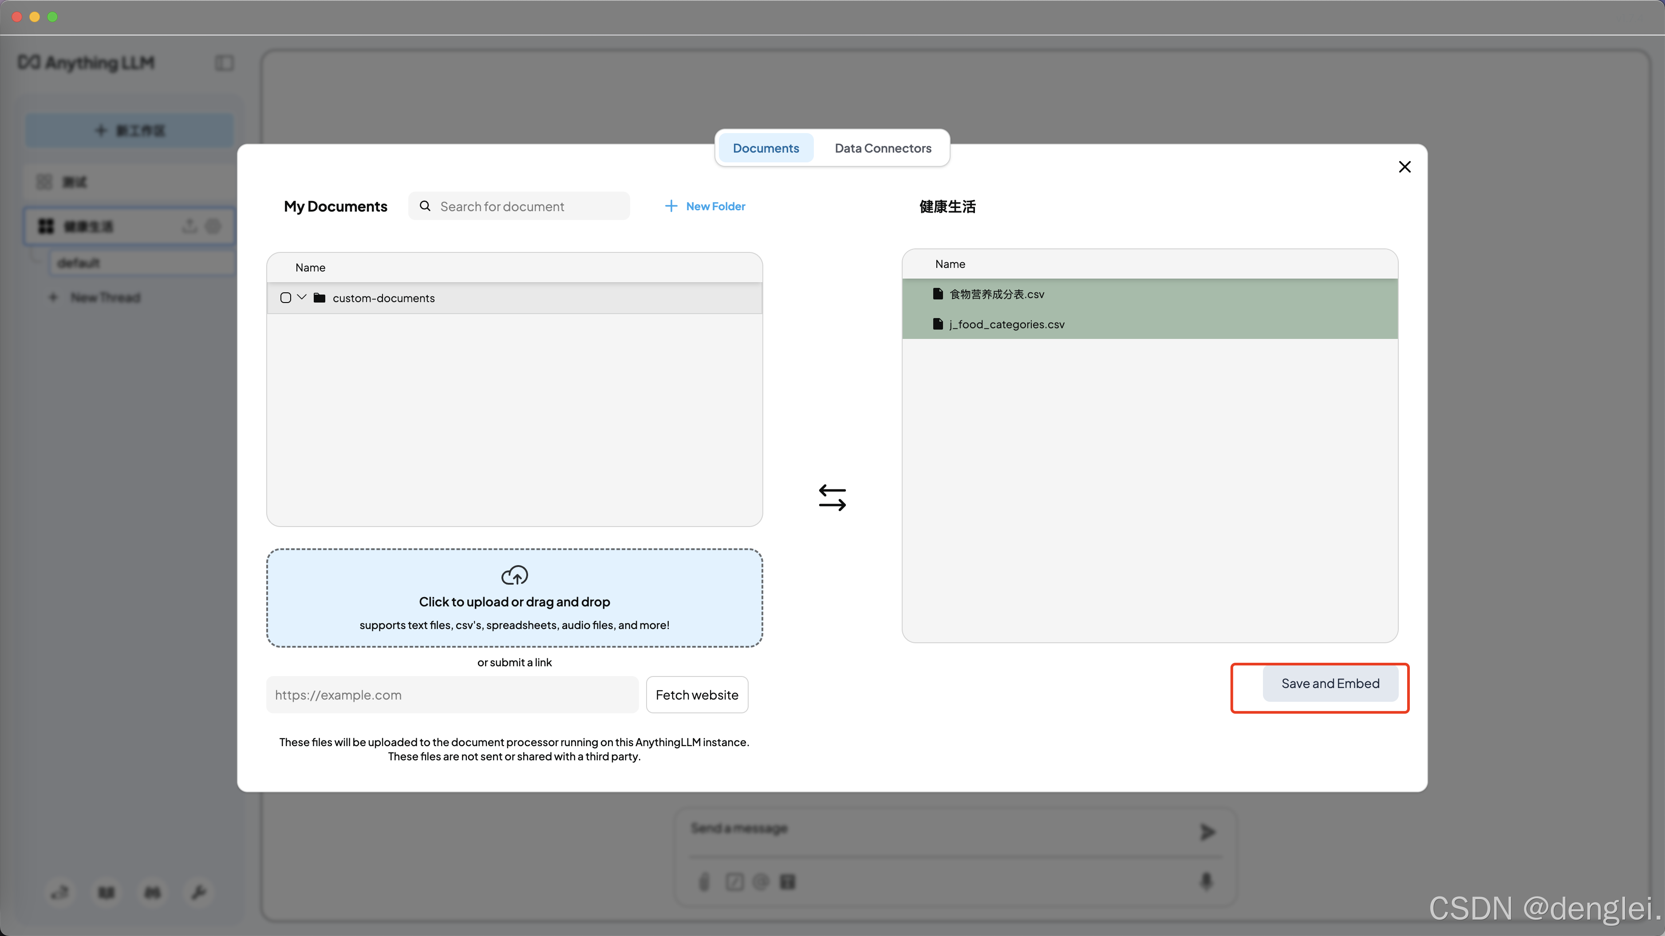Toggle the sidebar collapse icon
Image resolution: width=1665 pixels, height=936 pixels.
(224, 63)
